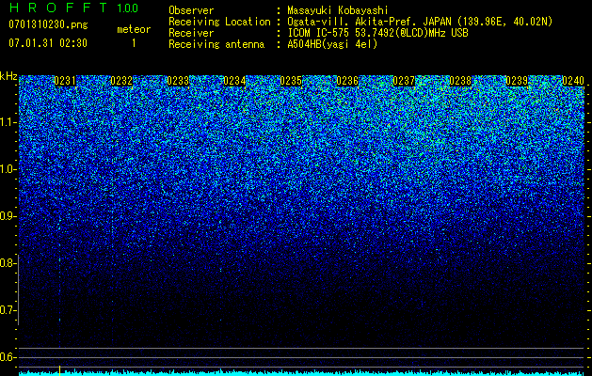Click the 0238 time marker
592x376 pixels.
[460, 81]
